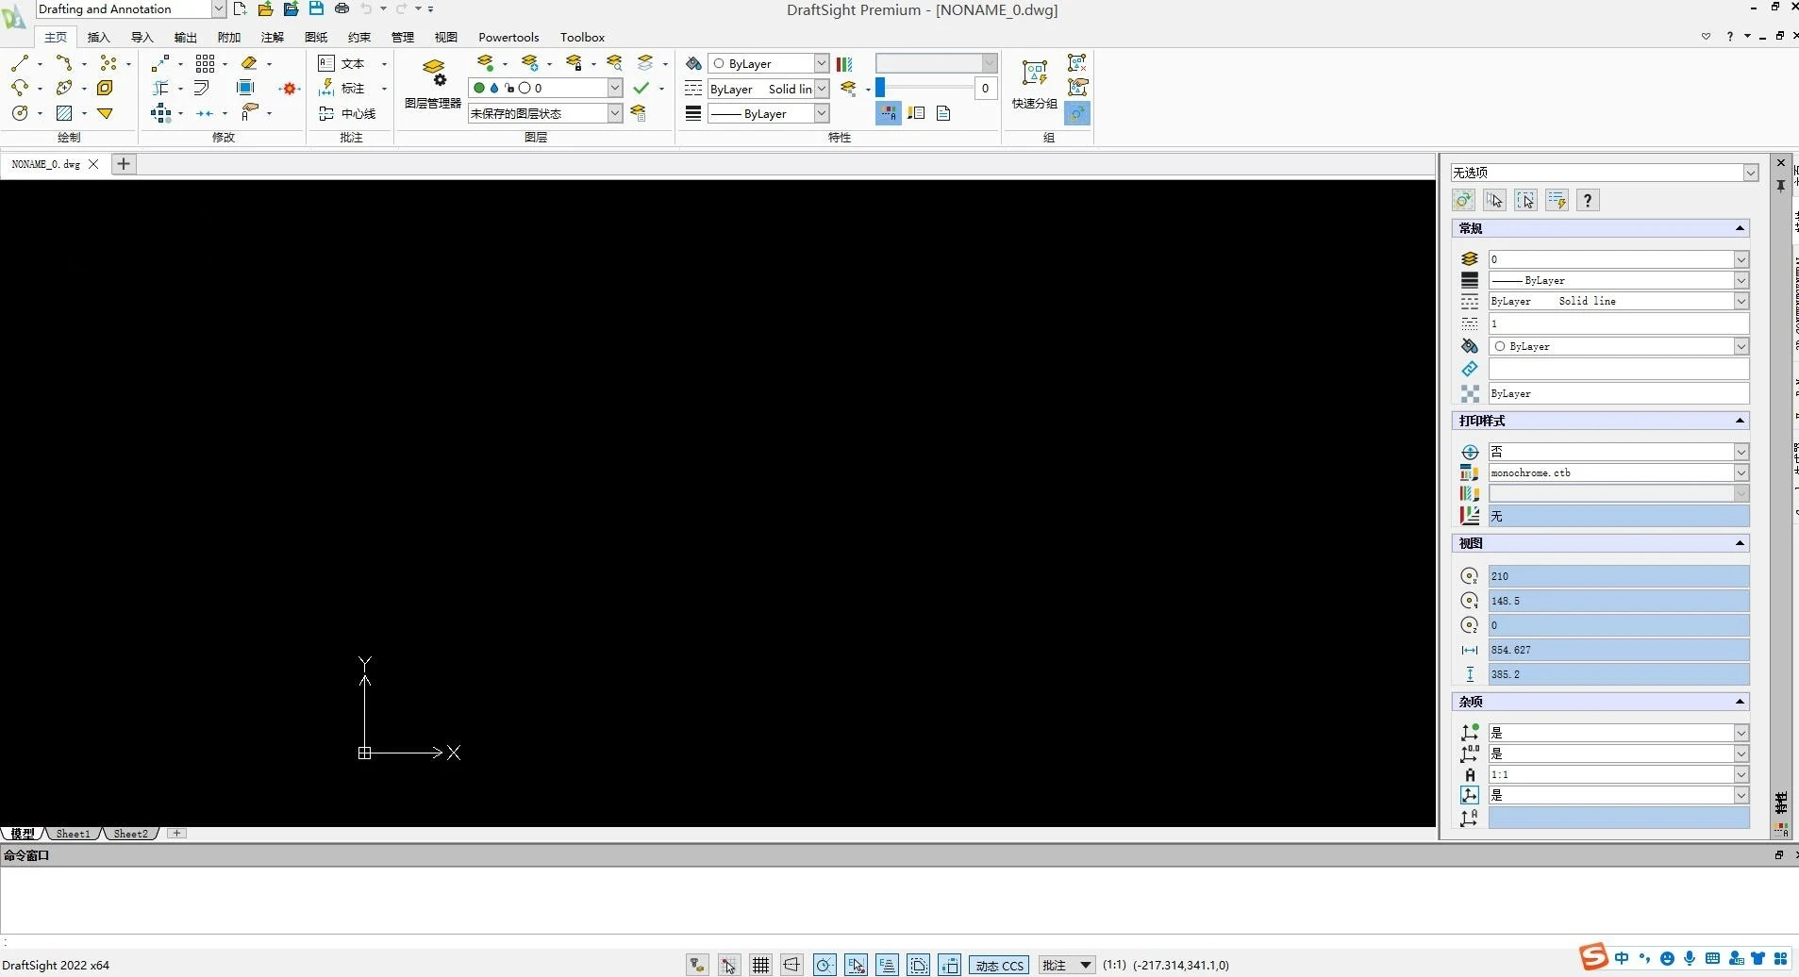Screen dimensions: 1799x977
Task: Click the Save icon in quick access bar
Action: coord(316,8)
